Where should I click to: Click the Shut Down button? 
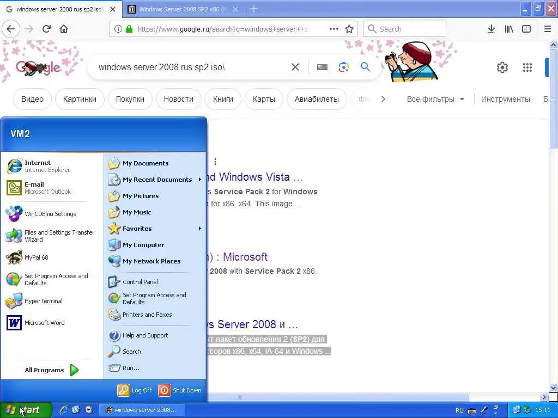180,390
